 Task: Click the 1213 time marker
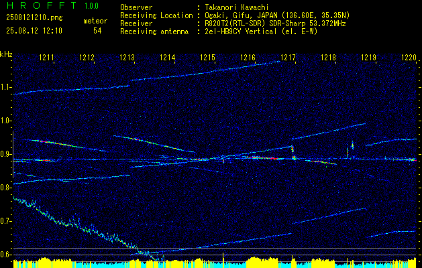pos(127,57)
